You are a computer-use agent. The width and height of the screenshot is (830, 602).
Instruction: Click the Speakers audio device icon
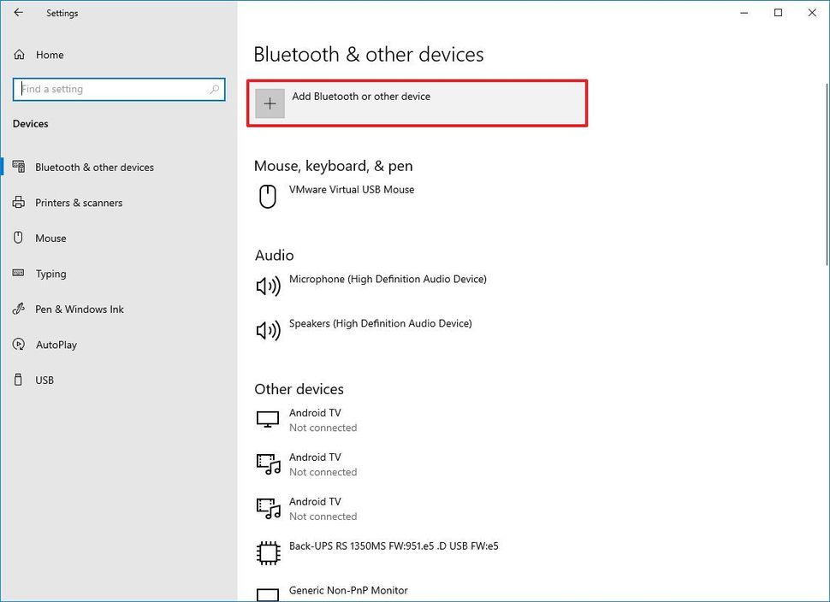pyautogui.click(x=268, y=330)
